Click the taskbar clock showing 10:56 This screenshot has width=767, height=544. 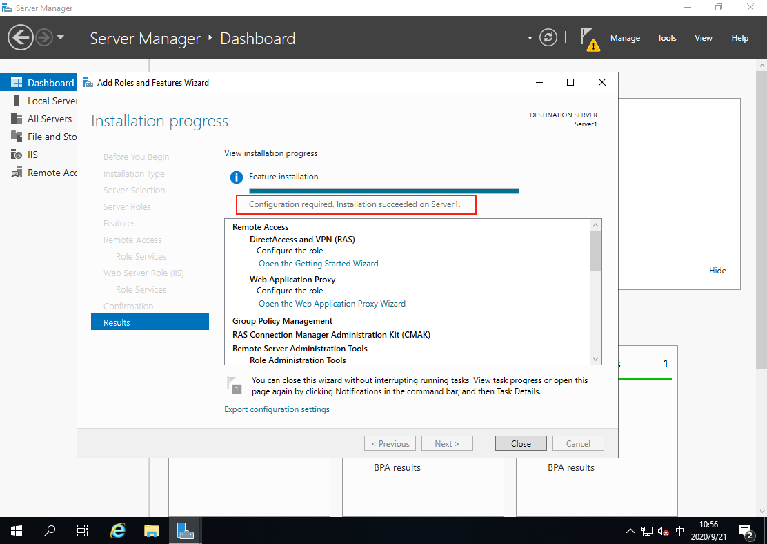708,531
